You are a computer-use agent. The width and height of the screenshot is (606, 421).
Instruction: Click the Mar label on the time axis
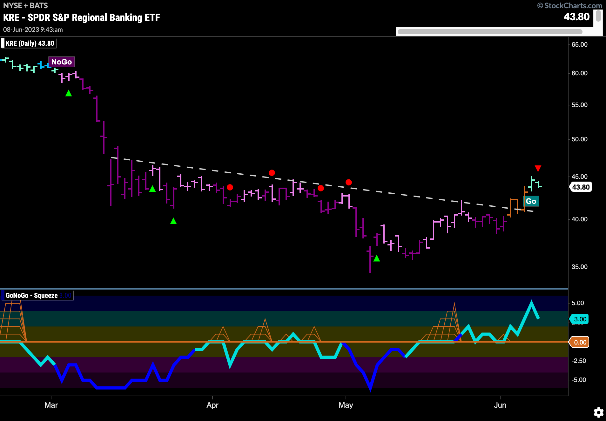tap(51, 405)
